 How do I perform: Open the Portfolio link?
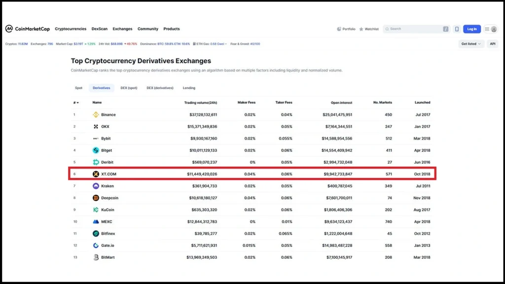[346, 29]
